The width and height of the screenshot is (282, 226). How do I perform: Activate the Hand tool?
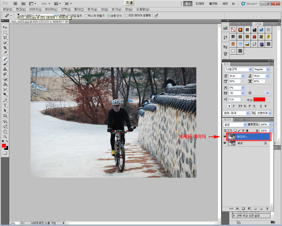tap(5, 131)
